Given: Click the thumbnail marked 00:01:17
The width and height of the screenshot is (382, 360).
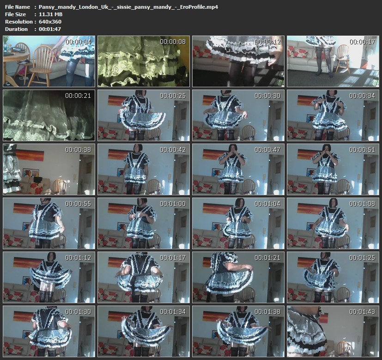Looking at the screenshot, I should coord(143,276).
